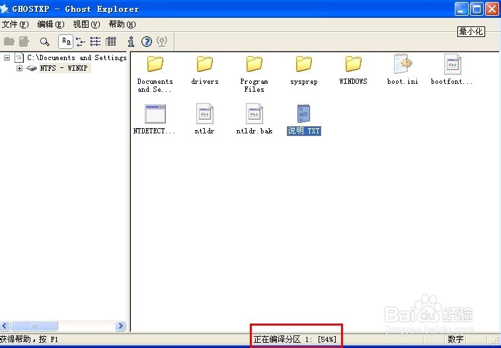The height and width of the screenshot is (348, 501).
Task: Click tree pane scroll right arrow
Action: click(x=120, y=326)
